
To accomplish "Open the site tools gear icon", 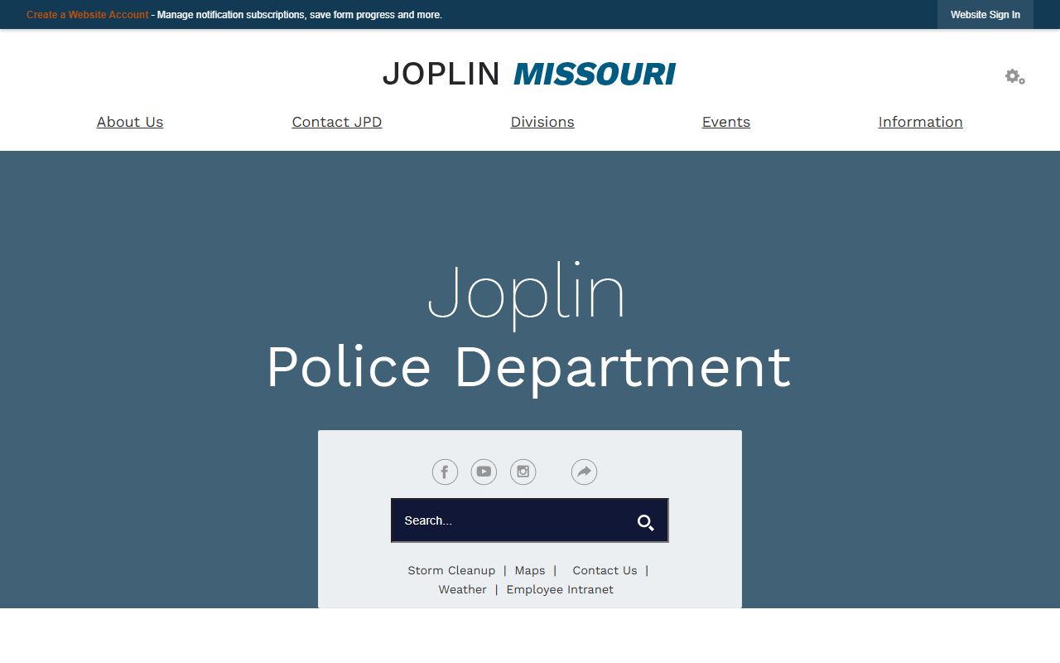I will [x=1015, y=77].
